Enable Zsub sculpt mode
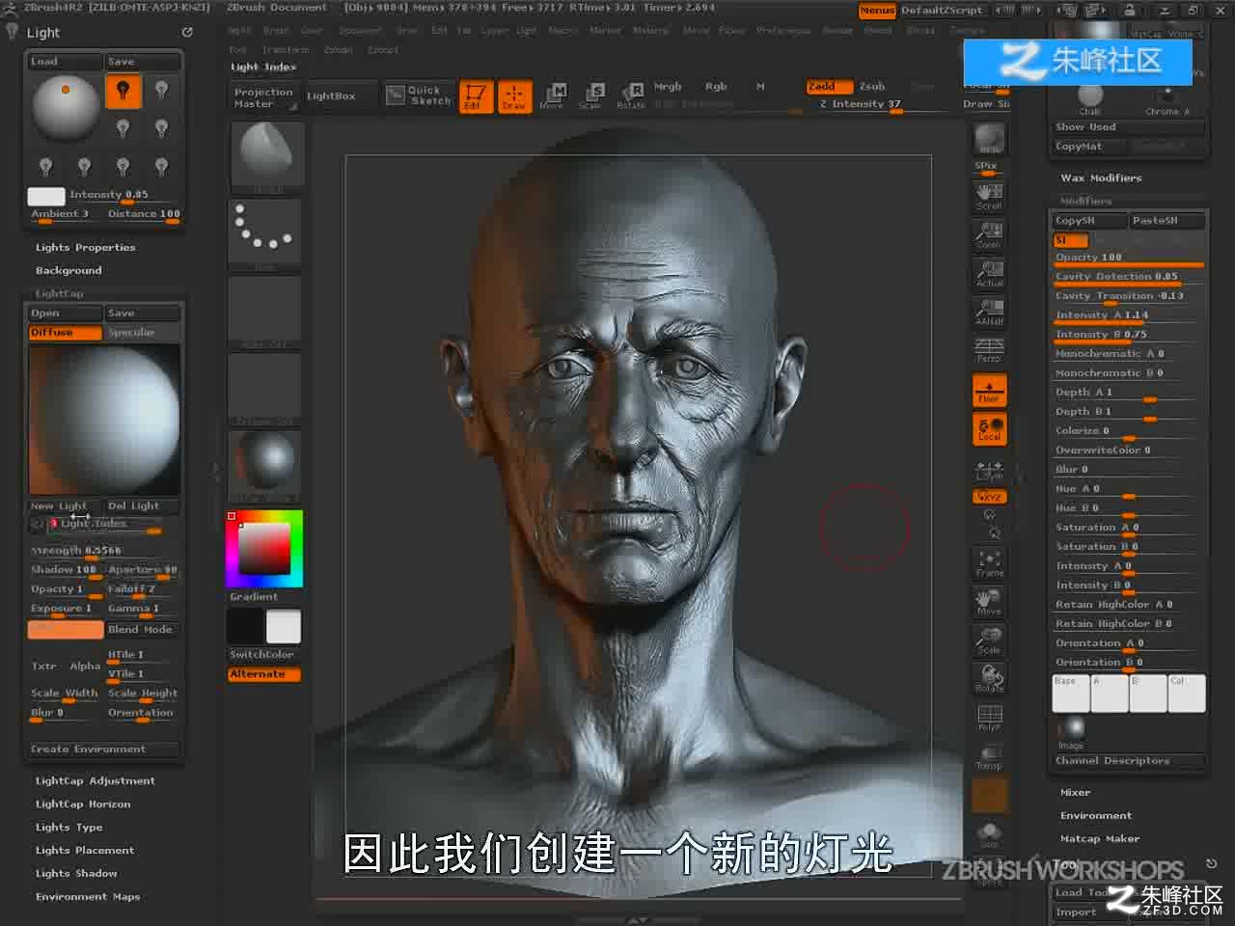Image resolution: width=1235 pixels, height=926 pixels. coord(872,87)
